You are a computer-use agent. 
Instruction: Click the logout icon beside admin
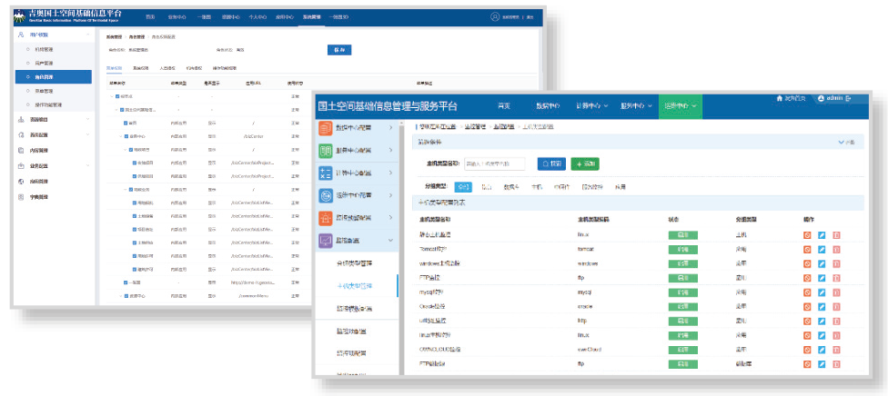(x=848, y=98)
